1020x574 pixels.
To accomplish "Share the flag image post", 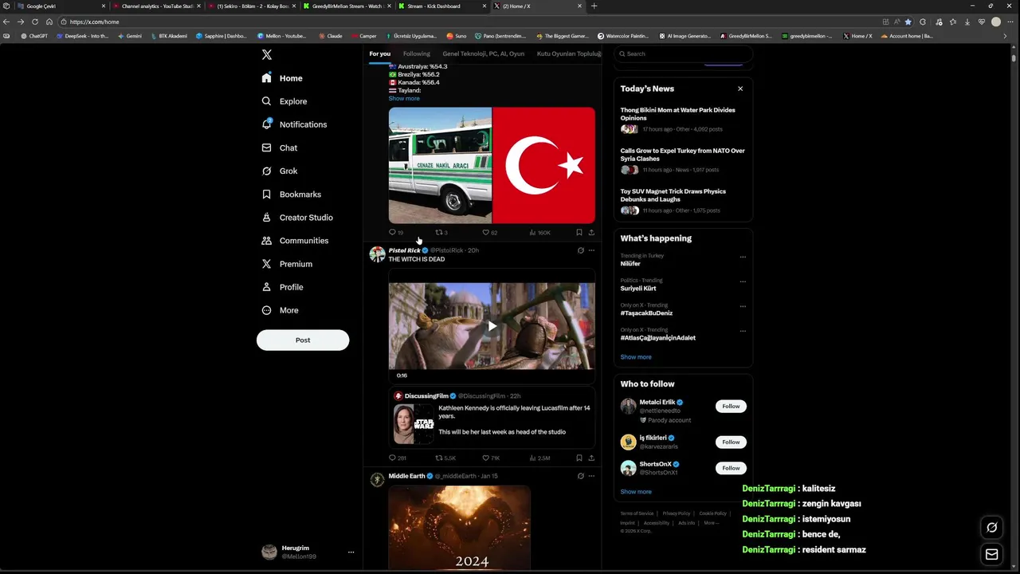I will [x=591, y=232].
